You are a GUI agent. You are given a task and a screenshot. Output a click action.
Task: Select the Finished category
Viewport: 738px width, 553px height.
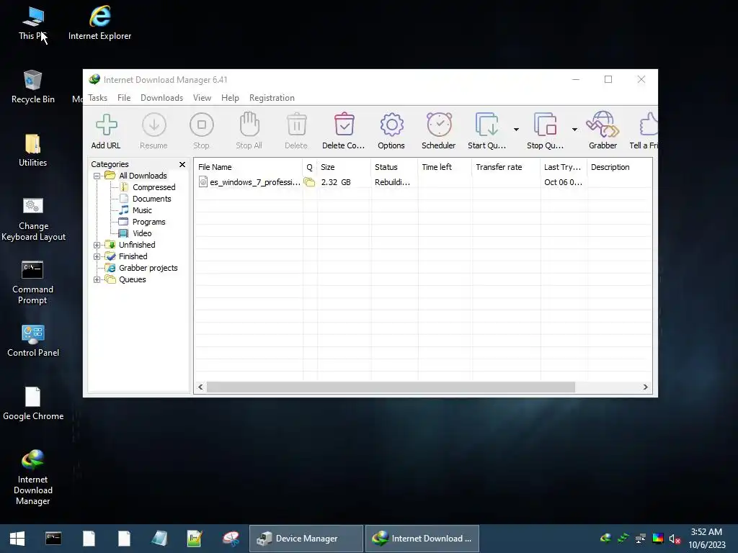tap(133, 256)
